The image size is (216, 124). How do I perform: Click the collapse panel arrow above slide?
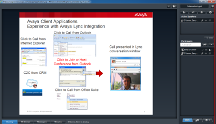pos(174,6)
